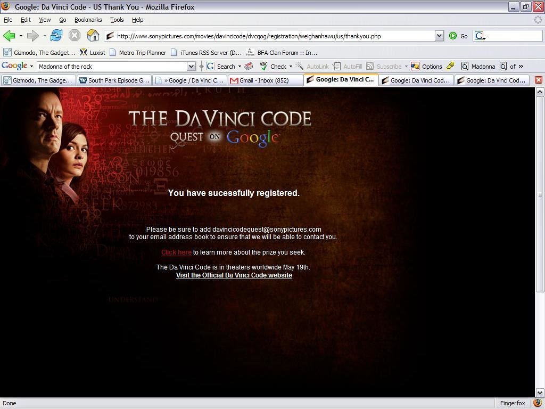Expand the address bar URL dropdown

439,36
